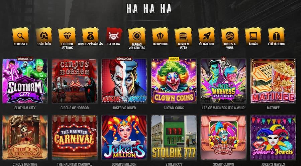This screenshot has width=301, height=166.
Task: Click the Joker vs Joker title link
Action: click(124, 108)
